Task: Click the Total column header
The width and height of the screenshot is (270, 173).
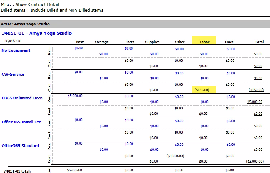Action: (x=259, y=42)
